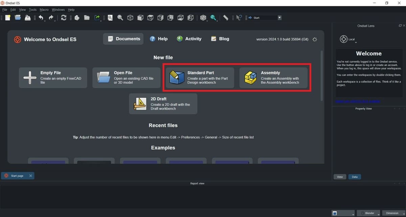The image size is (406, 217).
Task: Click the Refresh recompute icon
Action: [x=64, y=18]
